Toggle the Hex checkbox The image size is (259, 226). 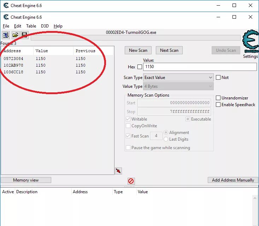[x=140, y=67]
